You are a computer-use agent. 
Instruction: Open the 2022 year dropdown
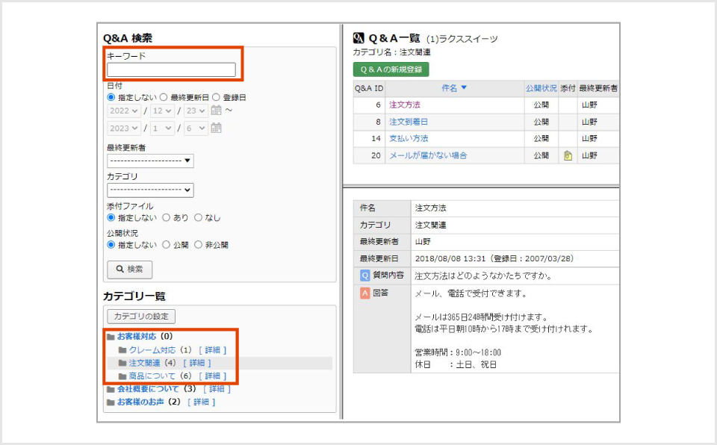click(123, 110)
